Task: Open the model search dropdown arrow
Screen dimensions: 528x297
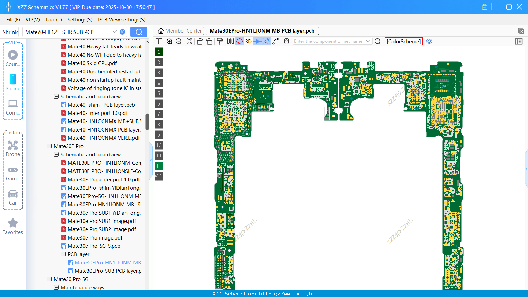Action: (115, 32)
